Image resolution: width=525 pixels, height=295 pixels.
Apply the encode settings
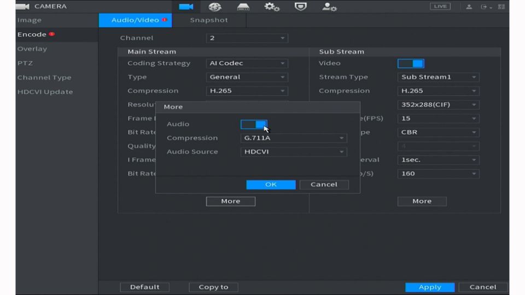pyautogui.click(x=430, y=287)
